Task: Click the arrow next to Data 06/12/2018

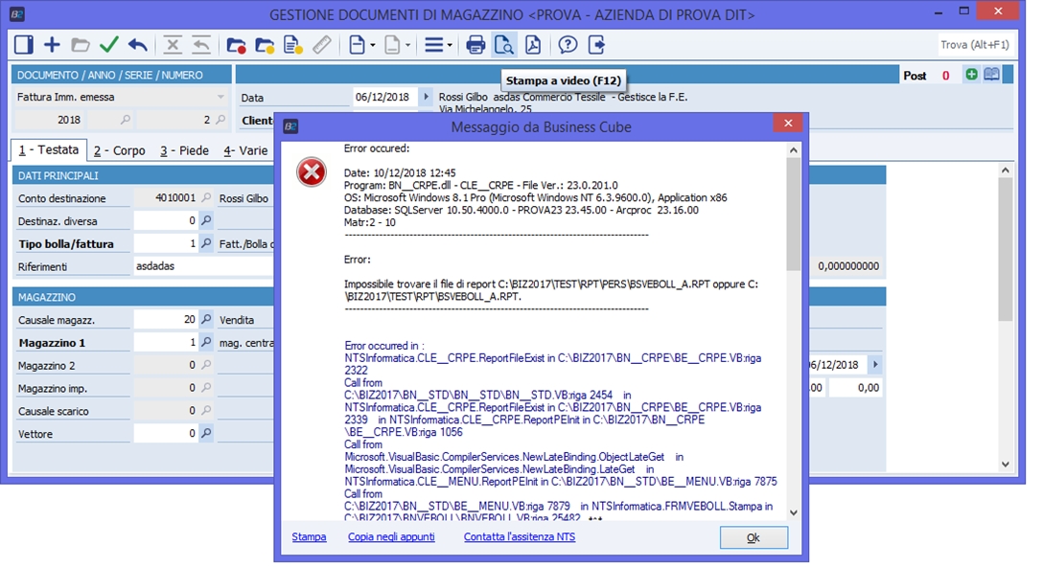Action: click(426, 97)
